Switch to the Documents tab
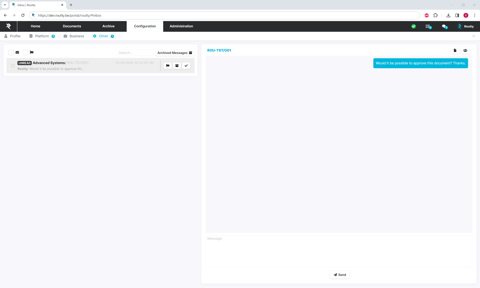 [72, 26]
